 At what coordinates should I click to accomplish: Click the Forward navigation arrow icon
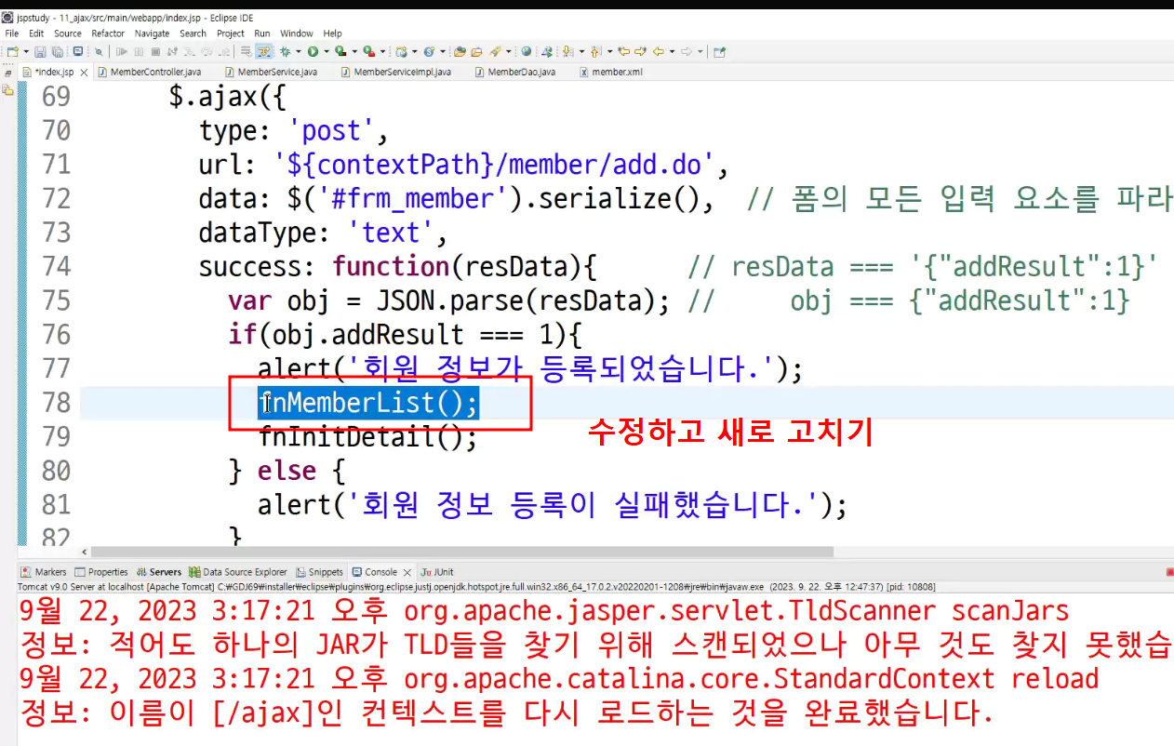687,51
